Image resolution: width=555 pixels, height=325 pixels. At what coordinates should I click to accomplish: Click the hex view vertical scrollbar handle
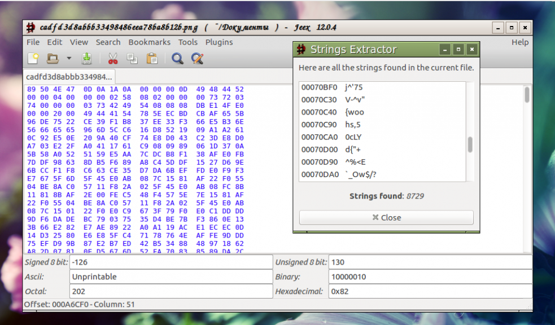(527, 95)
